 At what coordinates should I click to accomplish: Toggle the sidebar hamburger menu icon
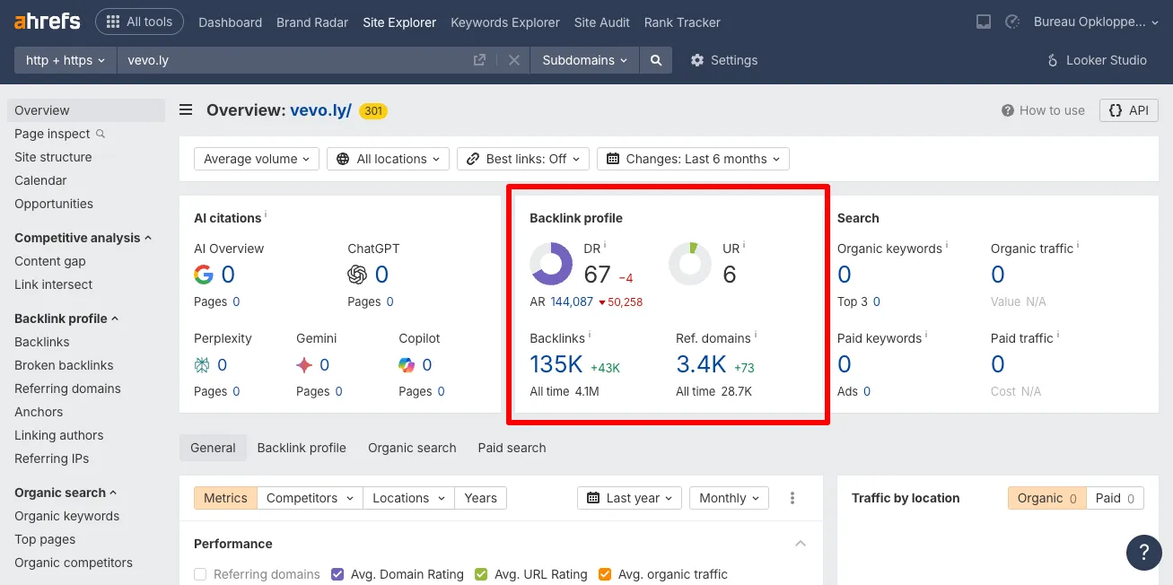coord(186,110)
